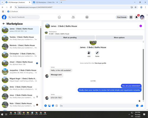148x118 pixels.
Task: Open the Chrome three-dot menu
Action: click(x=145, y=7)
